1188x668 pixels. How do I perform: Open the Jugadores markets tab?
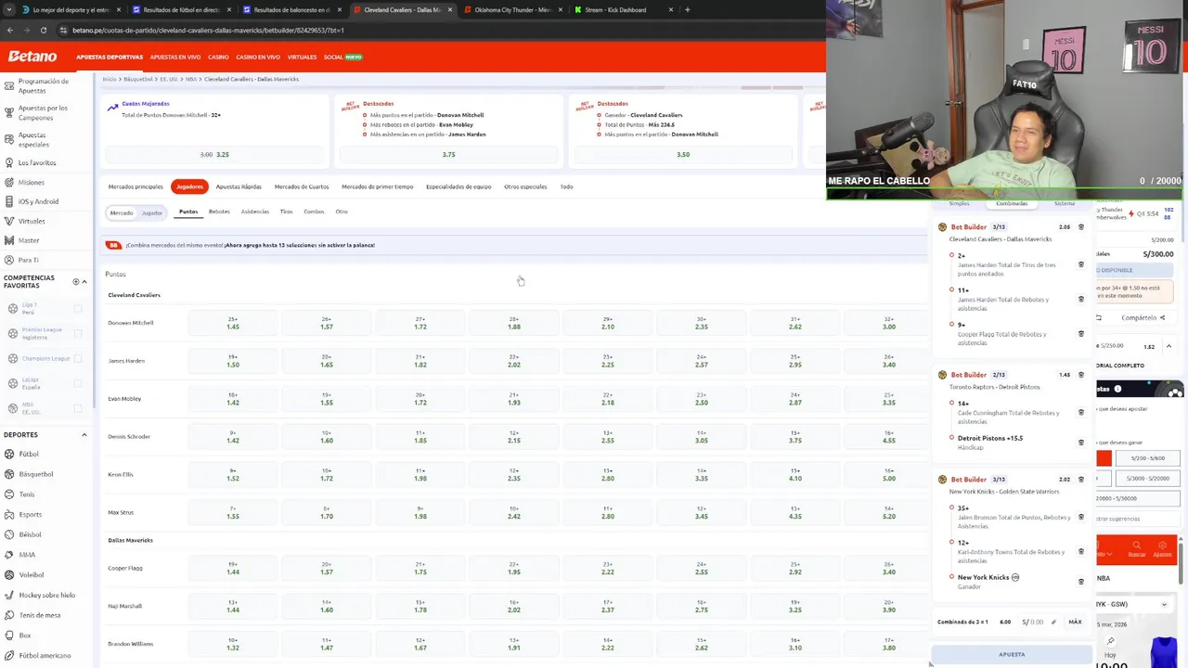pyautogui.click(x=189, y=186)
